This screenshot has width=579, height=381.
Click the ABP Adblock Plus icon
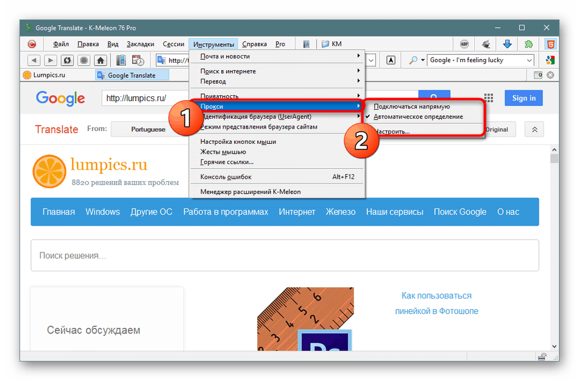pyautogui.click(x=464, y=44)
